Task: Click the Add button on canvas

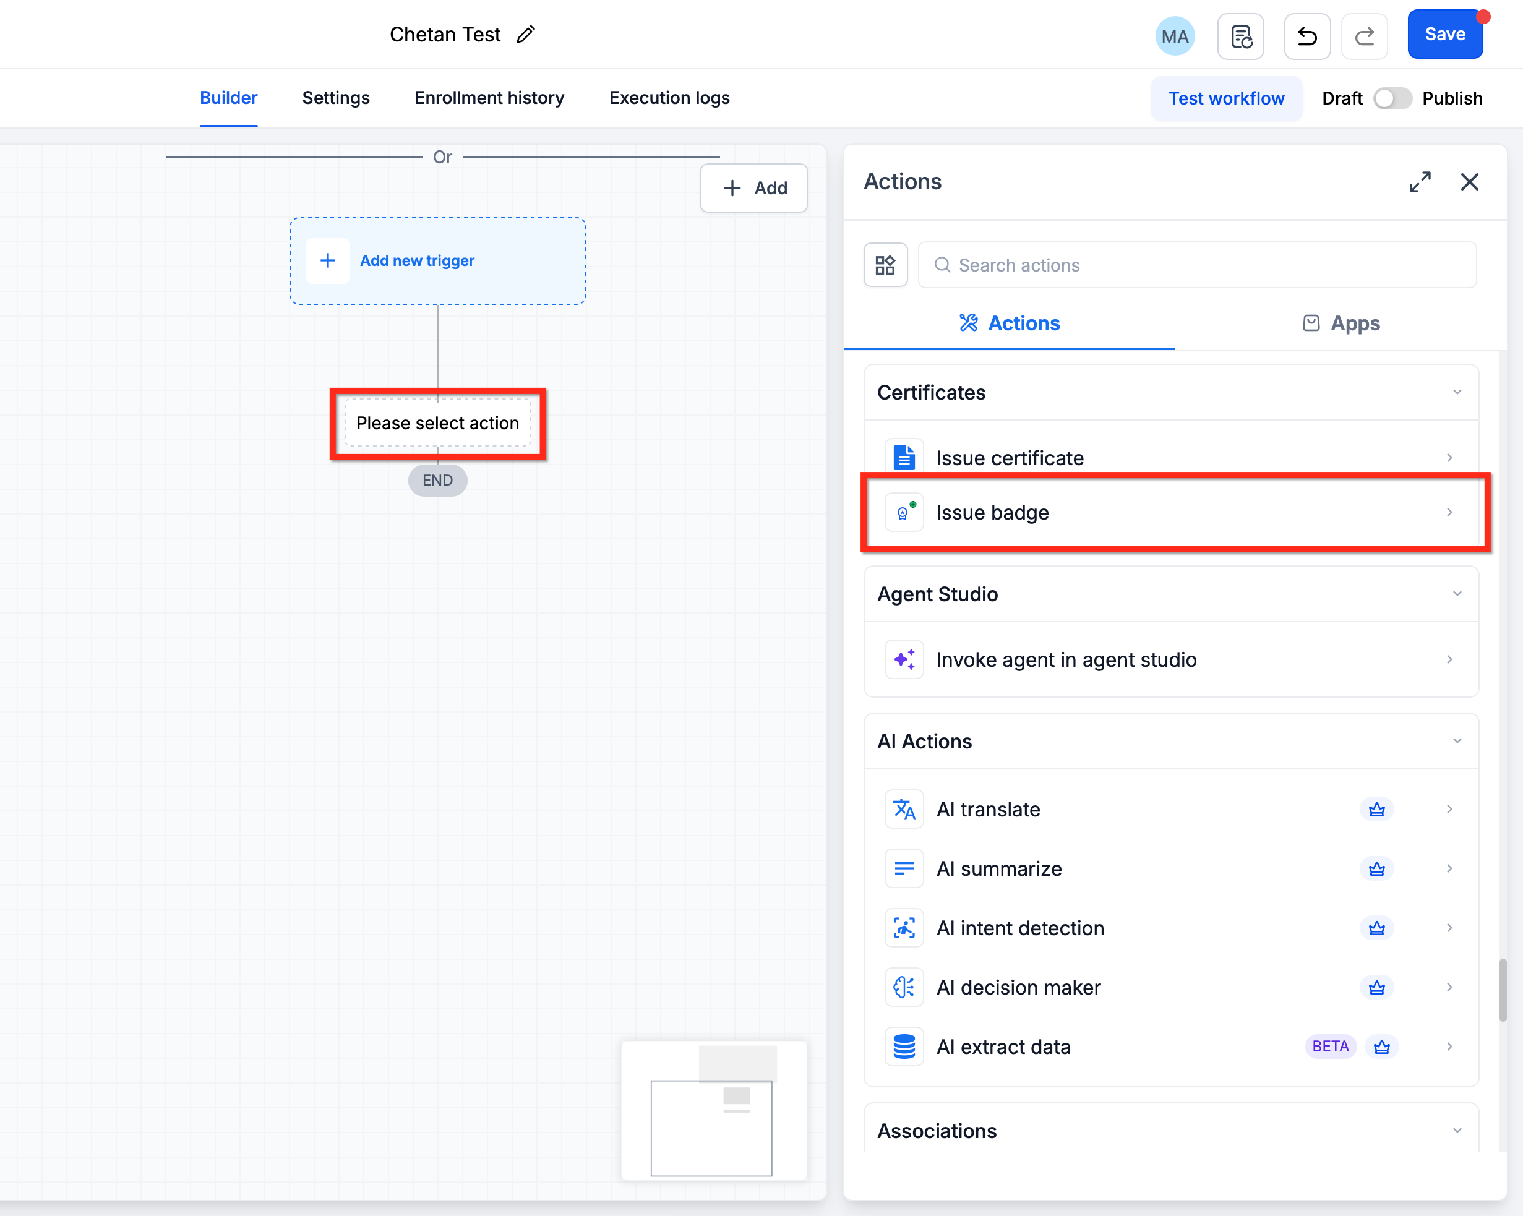Action: click(753, 189)
